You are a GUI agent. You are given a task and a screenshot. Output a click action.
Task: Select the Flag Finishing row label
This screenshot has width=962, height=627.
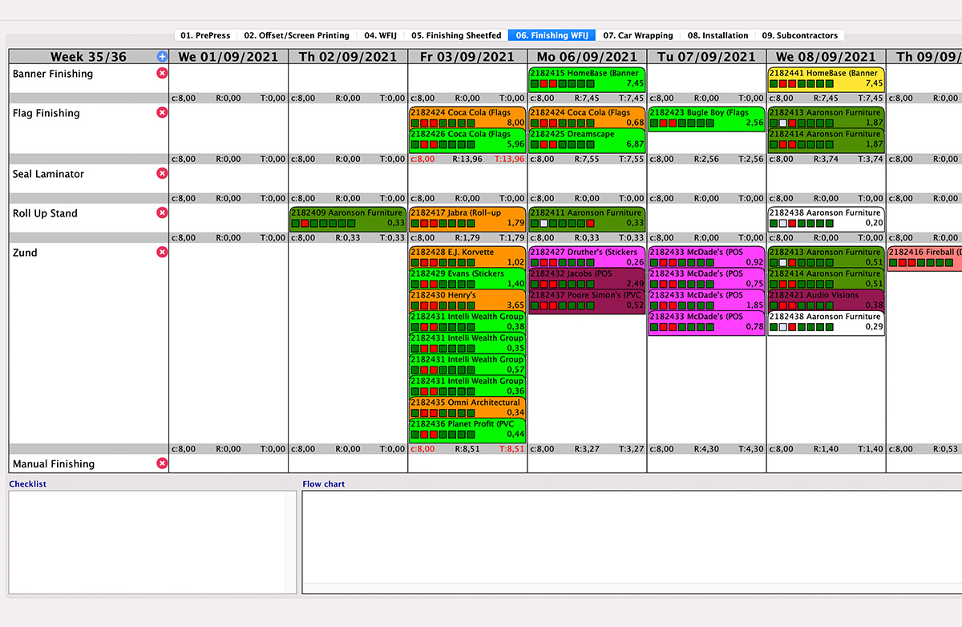46,113
